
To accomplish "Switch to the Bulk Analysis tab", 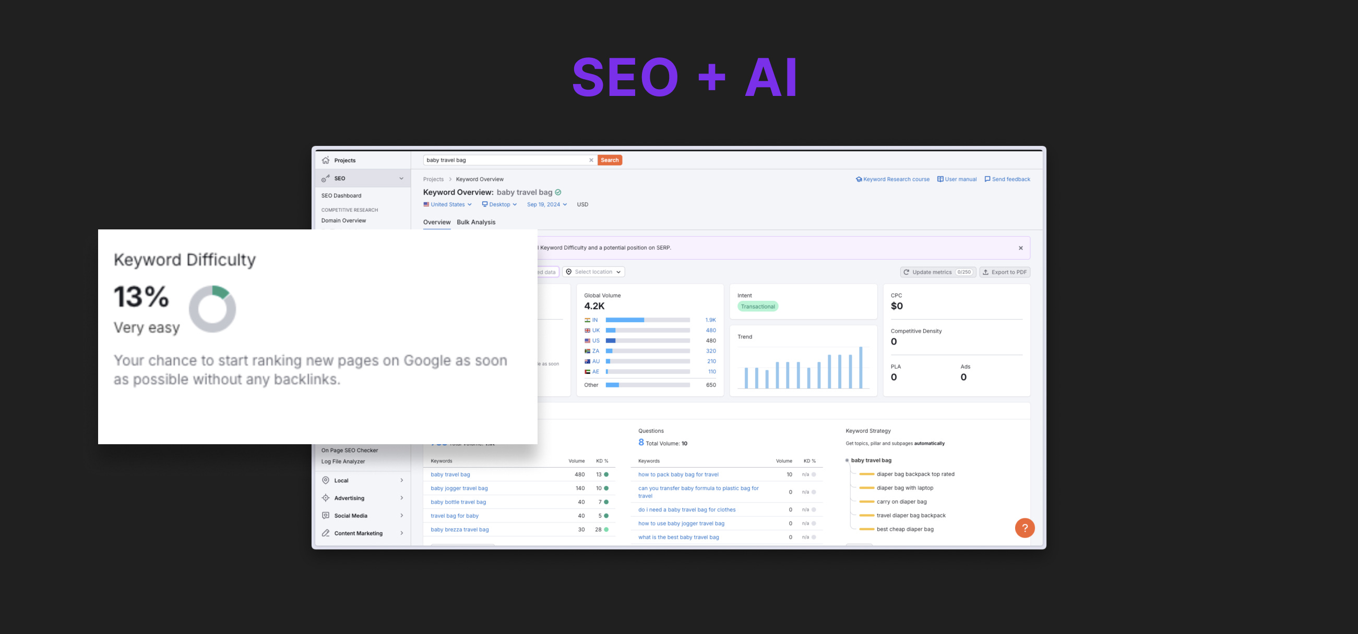I will (476, 222).
